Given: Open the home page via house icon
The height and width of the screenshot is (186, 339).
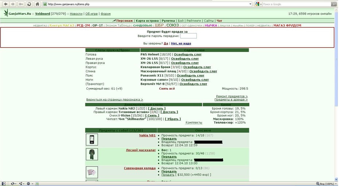Looking at the screenshot, I should point(38,4).
